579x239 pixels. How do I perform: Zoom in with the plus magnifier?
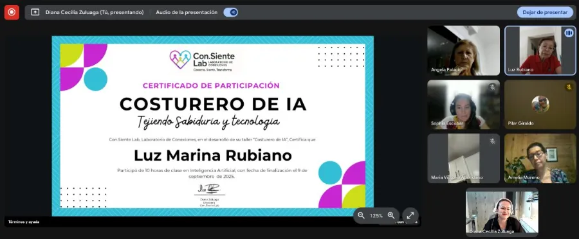391,216
